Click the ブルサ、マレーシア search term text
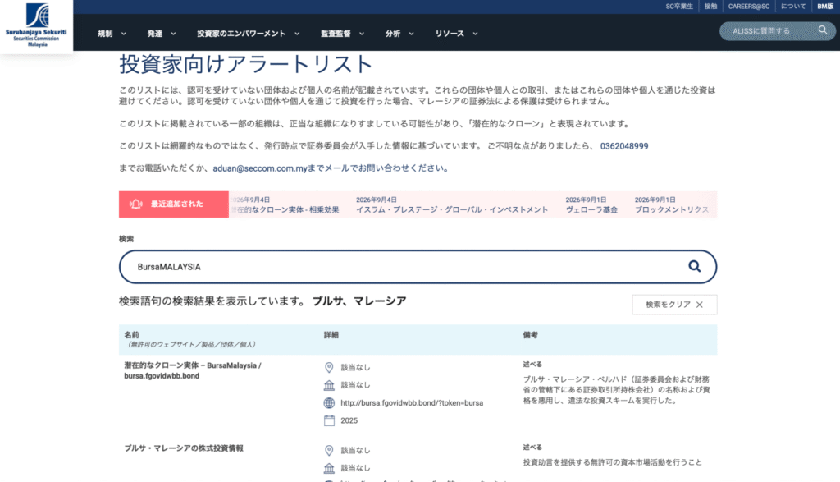This screenshot has height=482, width=840. tap(359, 301)
